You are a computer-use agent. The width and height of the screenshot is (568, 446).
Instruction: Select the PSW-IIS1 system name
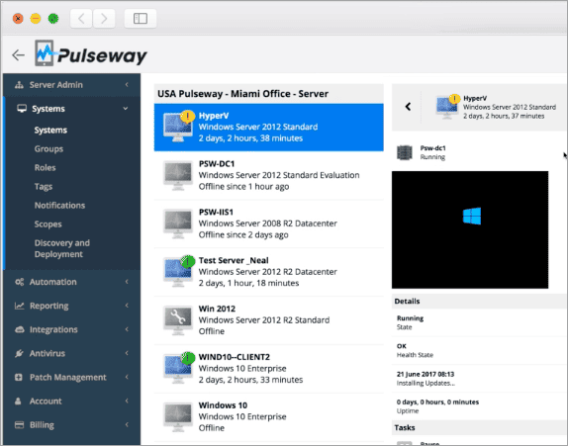click(x=216, y=213)
